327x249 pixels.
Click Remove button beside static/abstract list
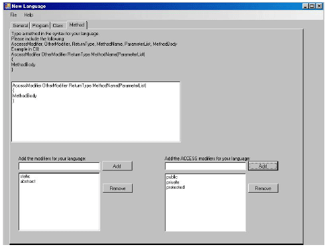coord(117,188)
